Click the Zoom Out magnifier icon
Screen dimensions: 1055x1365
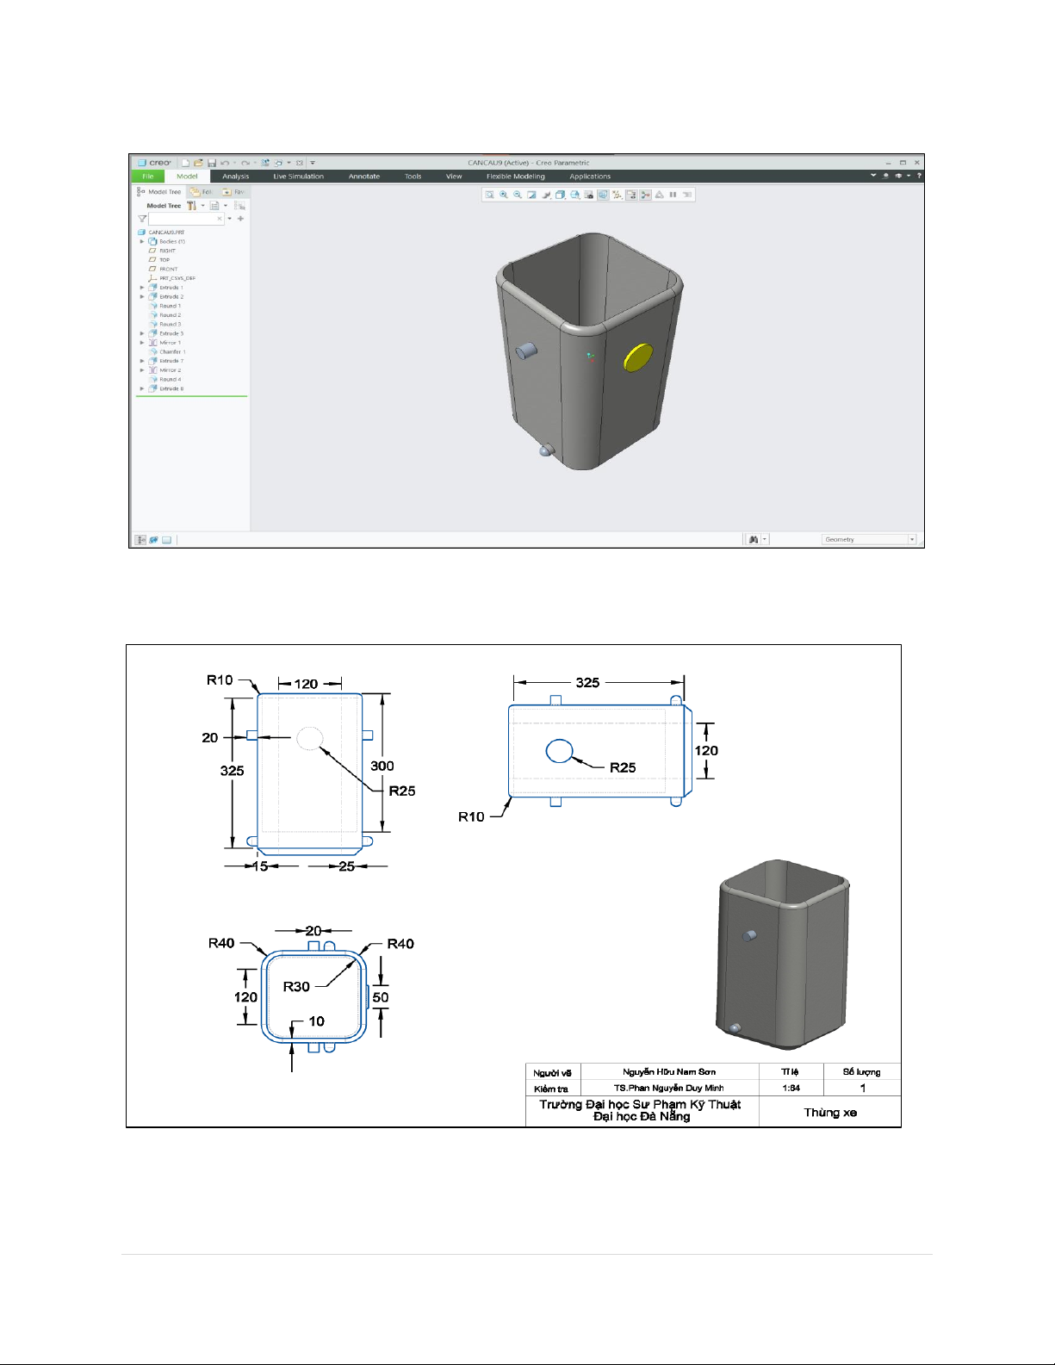coord(518,195)
